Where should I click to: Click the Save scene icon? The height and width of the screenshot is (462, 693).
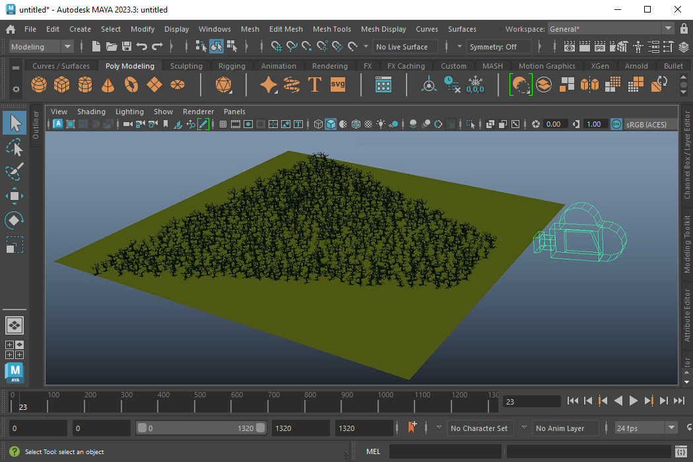[x=127, y=47]
